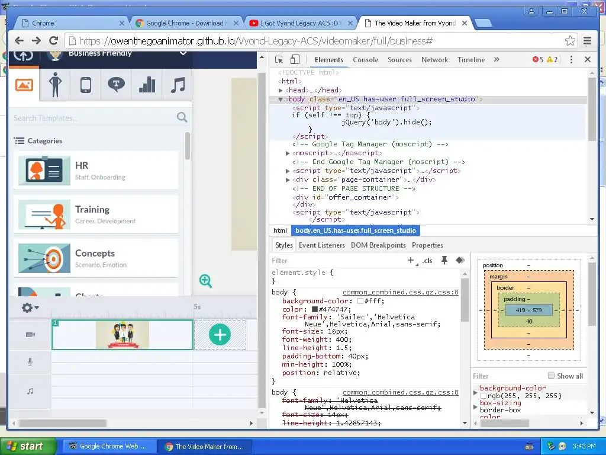Expand computed box-sizing property

coord(475,406)
